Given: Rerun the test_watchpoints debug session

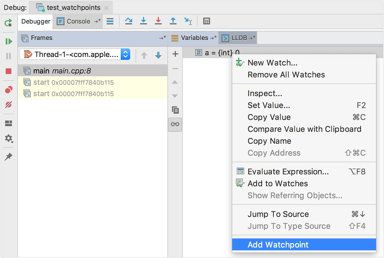Looking at the screenshot, I should coord(9,22).
